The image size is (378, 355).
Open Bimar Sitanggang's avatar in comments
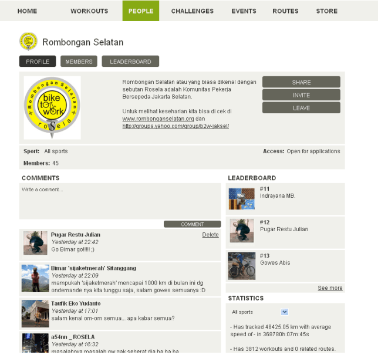point(35,278)
